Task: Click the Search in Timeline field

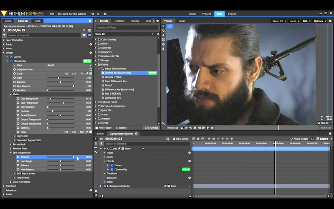Action: [x=147, y=144]
